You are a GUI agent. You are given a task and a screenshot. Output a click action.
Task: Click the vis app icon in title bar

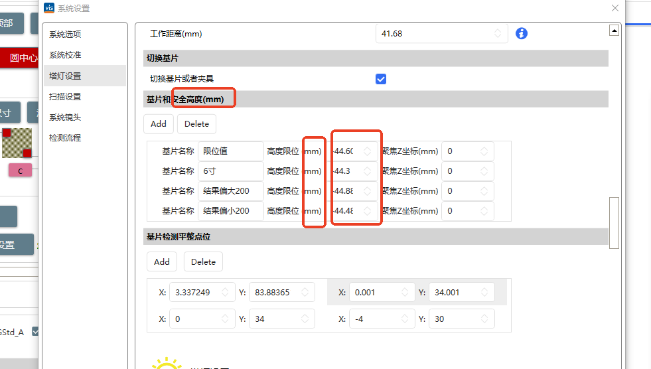coord(50,8)
